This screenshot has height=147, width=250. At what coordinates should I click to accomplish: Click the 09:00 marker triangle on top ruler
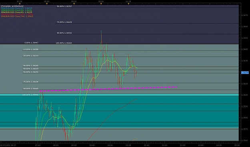[74, 4]
